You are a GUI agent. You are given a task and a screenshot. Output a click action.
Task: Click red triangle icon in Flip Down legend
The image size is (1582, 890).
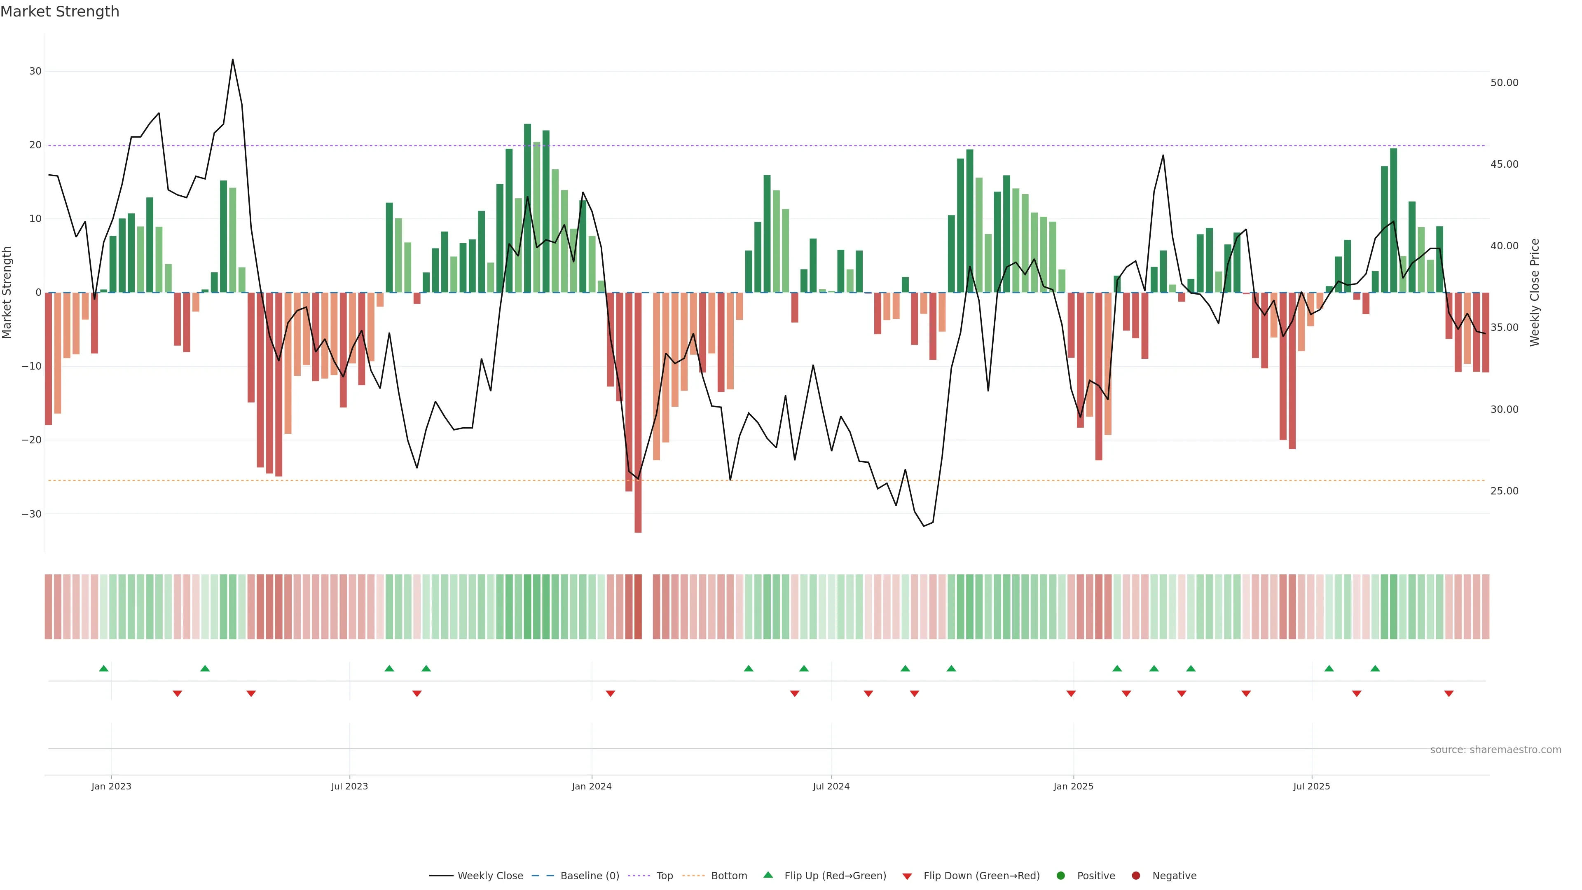pos(907,876)
